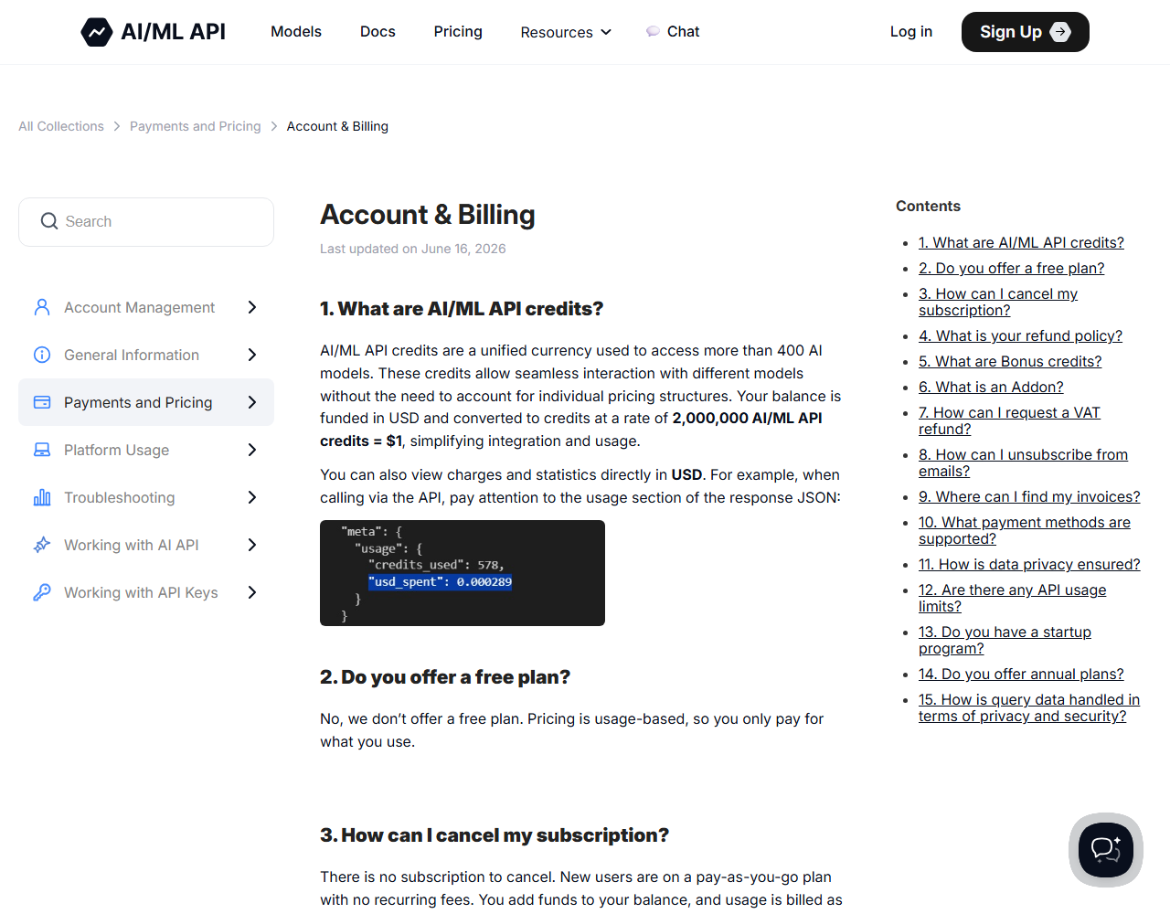Screen dimensions: 1170x914
Task: Click the Working with API Keys key icon
Action: [42, 592]
